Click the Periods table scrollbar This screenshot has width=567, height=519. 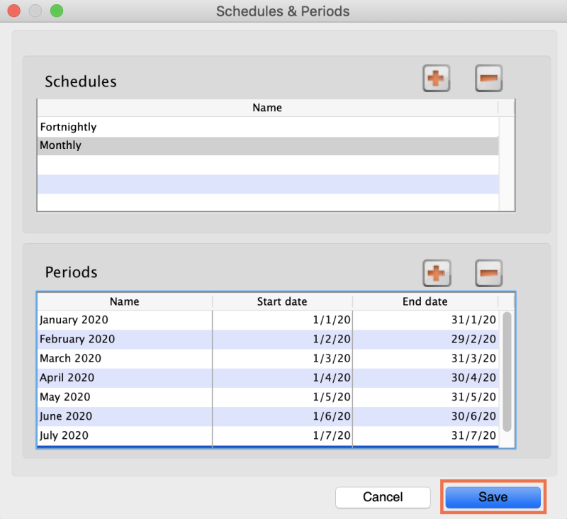[x=507, y=376]
